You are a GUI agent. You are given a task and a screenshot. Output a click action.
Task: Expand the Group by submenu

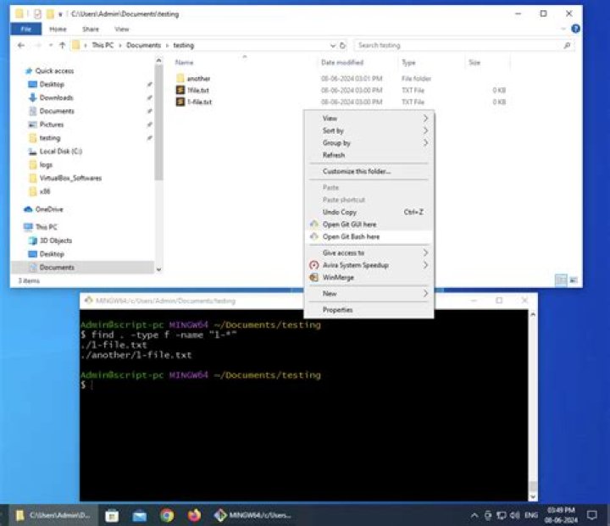click(x=369, y=143)
